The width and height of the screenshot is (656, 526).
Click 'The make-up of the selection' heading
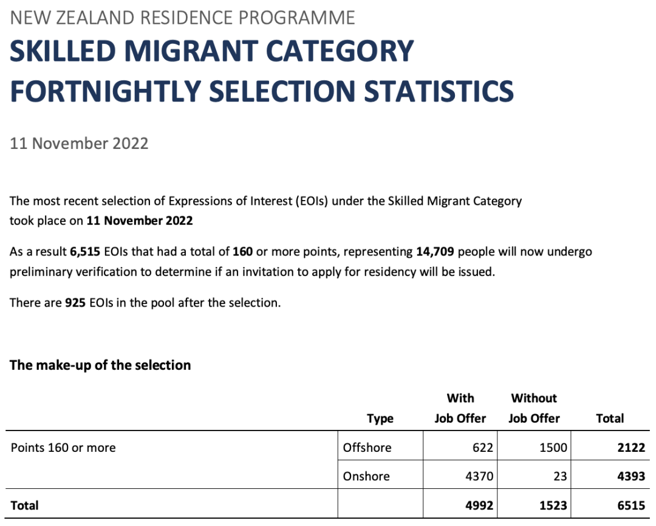tap(100, 365)
